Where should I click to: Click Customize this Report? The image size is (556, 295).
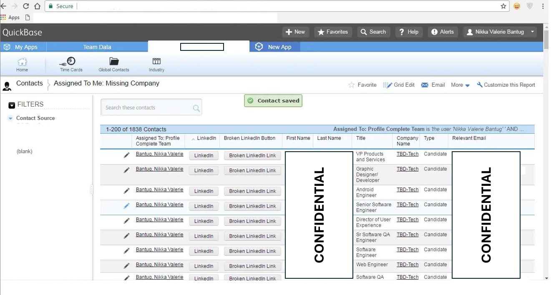click(506, 85)
